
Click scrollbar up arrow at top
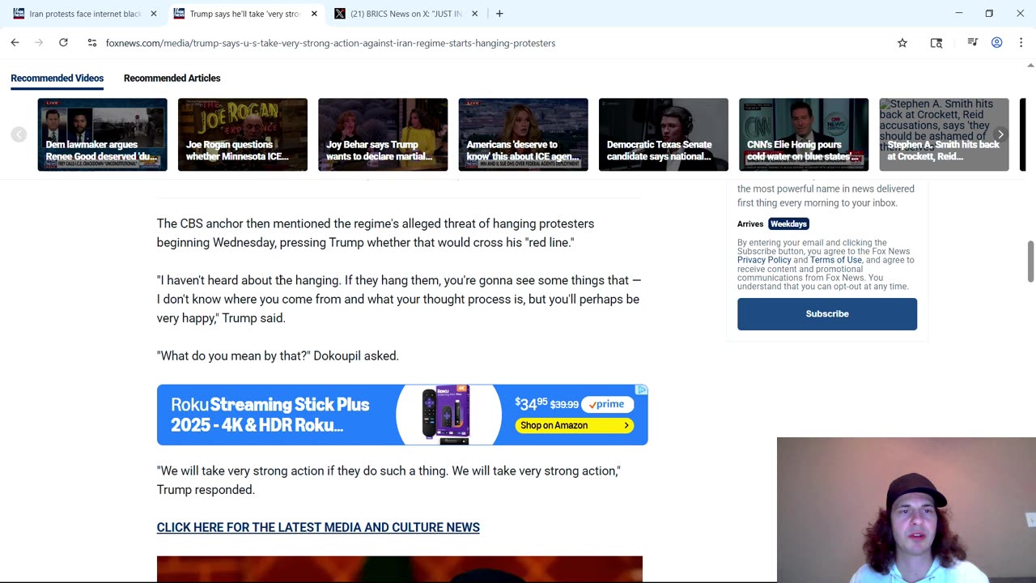pos(1030,66)
